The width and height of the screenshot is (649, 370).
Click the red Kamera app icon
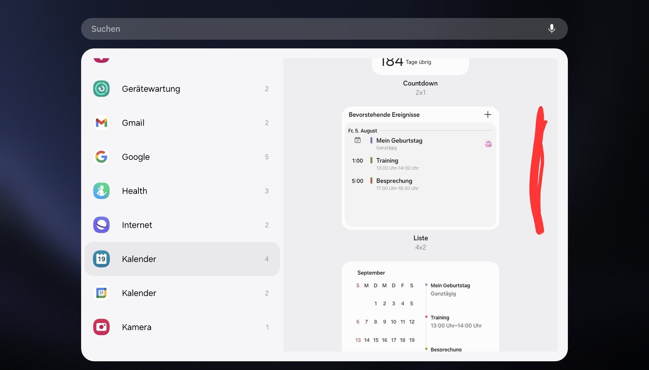click(101, 327)
